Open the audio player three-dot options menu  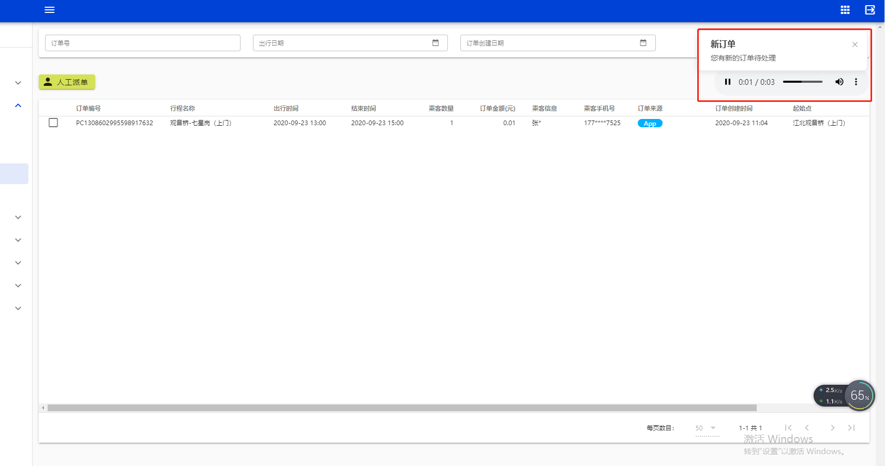click(857, 82)
